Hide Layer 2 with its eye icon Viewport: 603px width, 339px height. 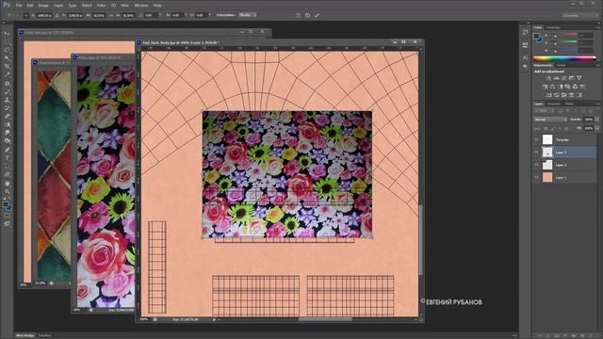tap(536, 165)
